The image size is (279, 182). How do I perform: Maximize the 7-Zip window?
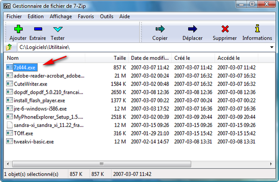point(252,4)
